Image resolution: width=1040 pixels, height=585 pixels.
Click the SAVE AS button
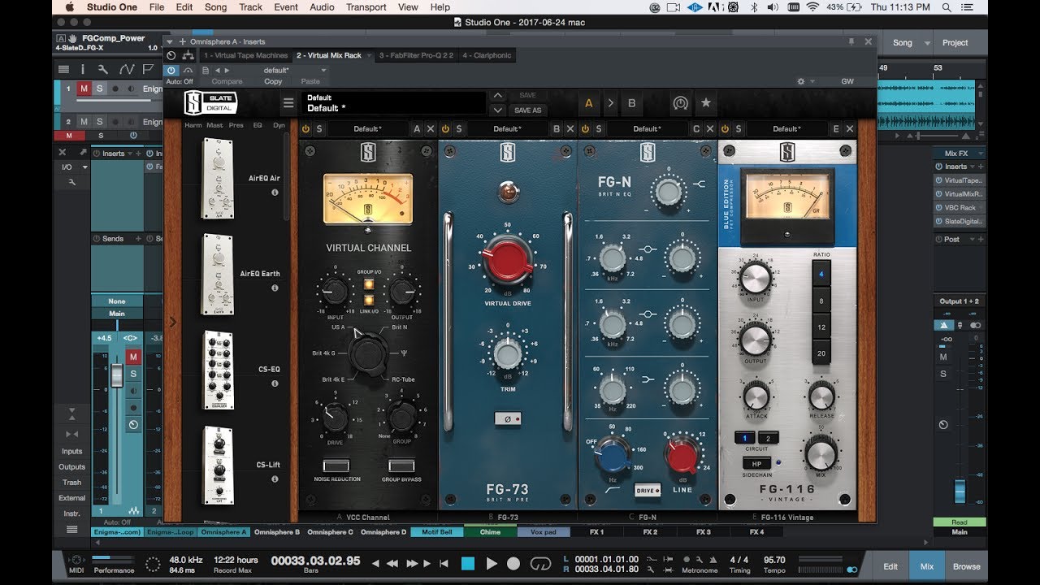point(527,110)
